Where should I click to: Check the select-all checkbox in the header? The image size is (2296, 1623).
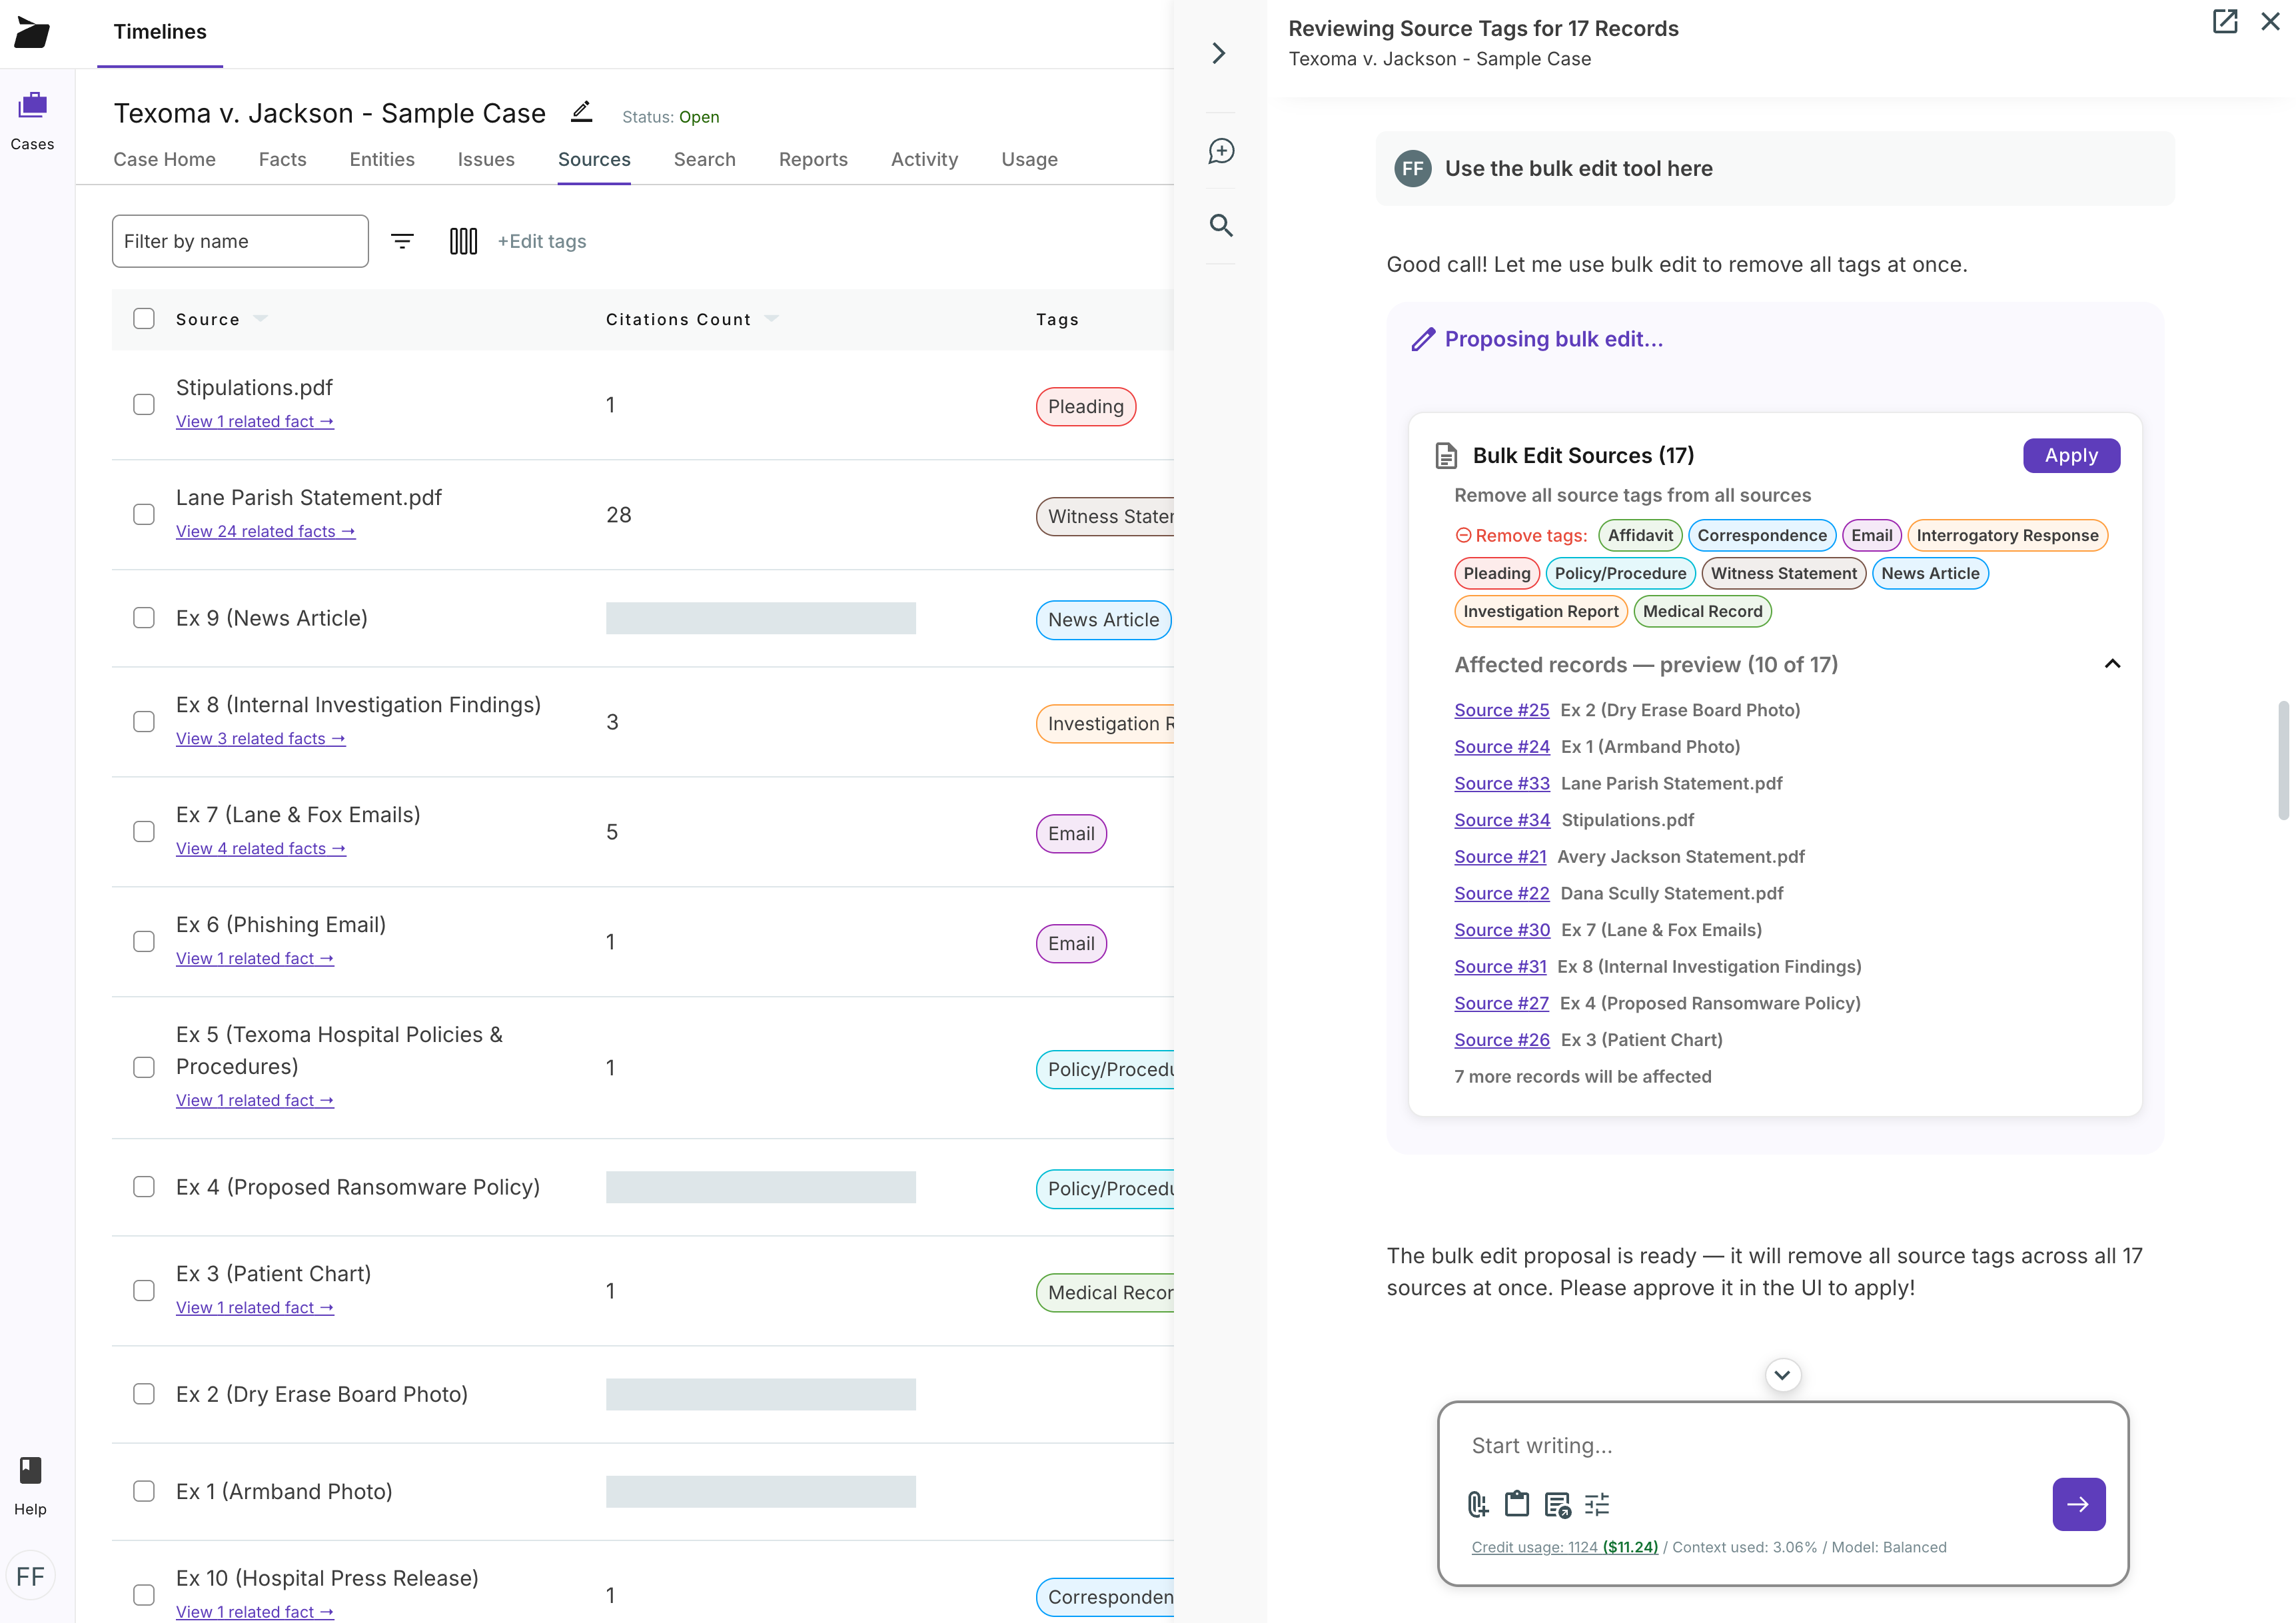[144, 318]
